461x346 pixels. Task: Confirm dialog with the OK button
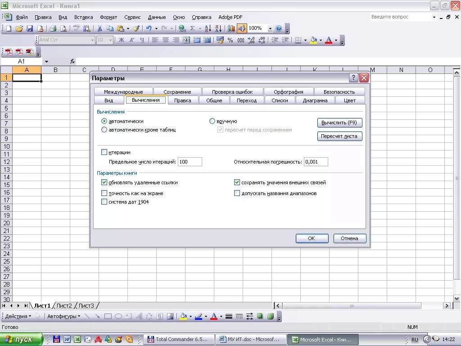tap(312, 238)
